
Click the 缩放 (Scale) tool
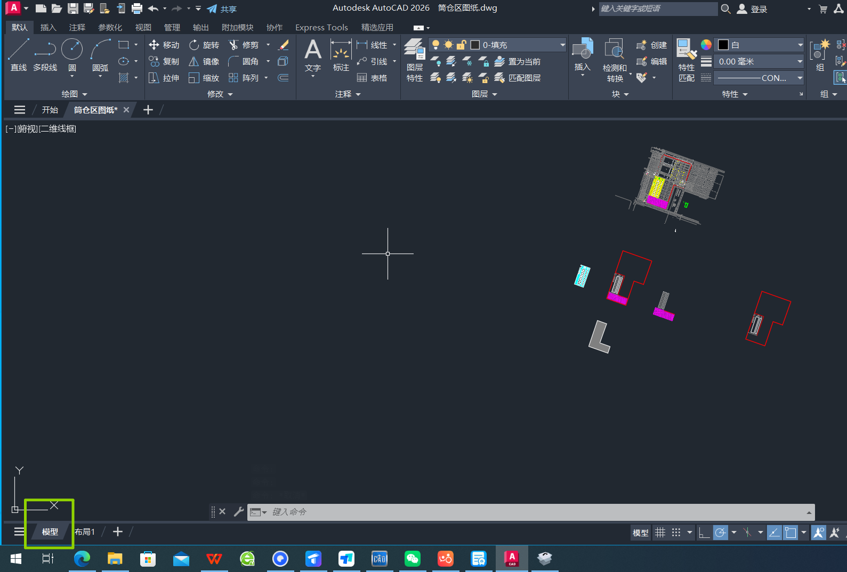(x=204, y=78)
